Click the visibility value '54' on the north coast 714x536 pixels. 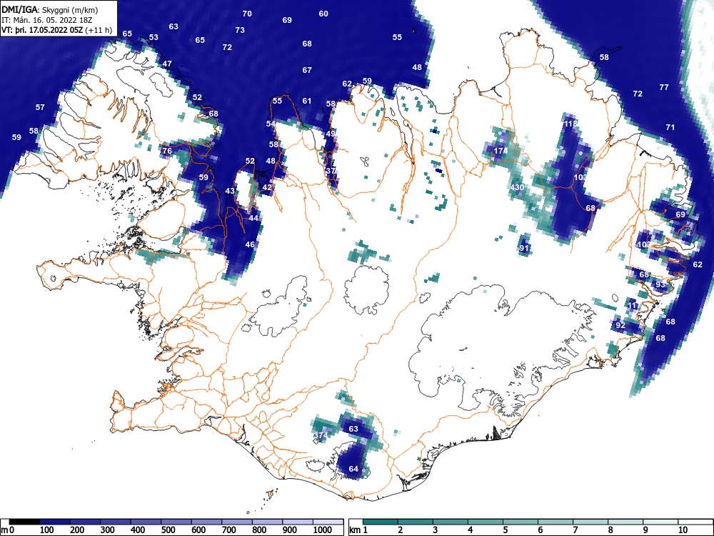(x=271, y=124)
